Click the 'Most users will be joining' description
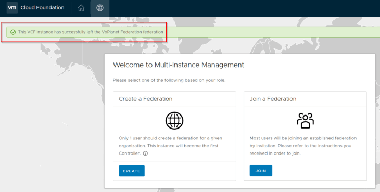The image size is (380, 192). [303, 146]
